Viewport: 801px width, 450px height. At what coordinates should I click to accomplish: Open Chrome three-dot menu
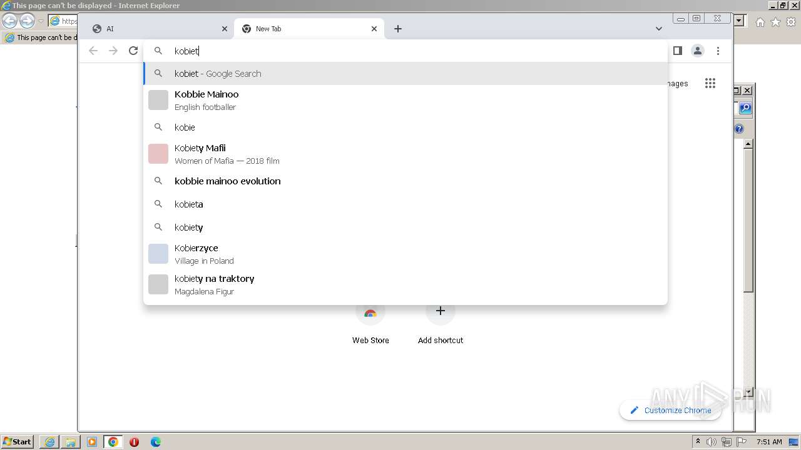(x=718, y=51)
